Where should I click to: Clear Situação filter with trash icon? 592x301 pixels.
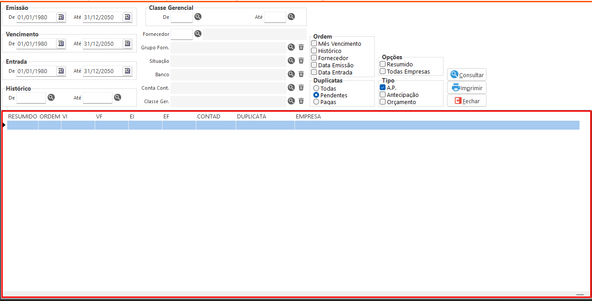click(301, 61)
